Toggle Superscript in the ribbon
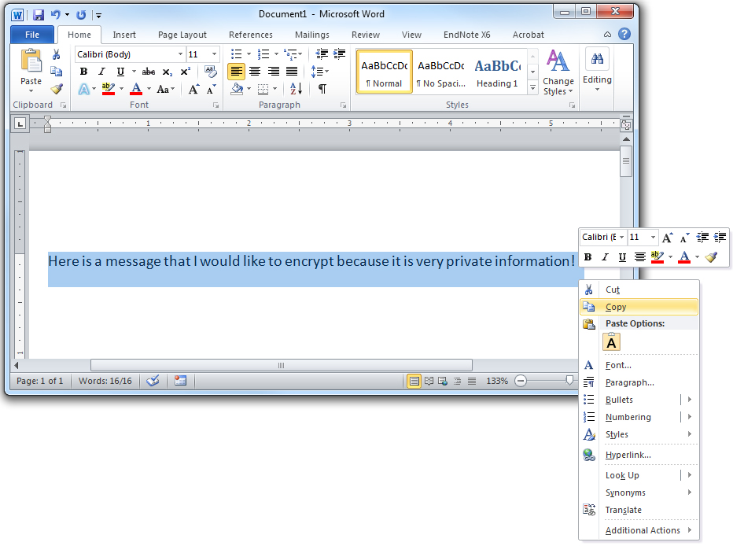Image resolution: width=733 pixels, height=546 pixels. (x=186, y=72)
